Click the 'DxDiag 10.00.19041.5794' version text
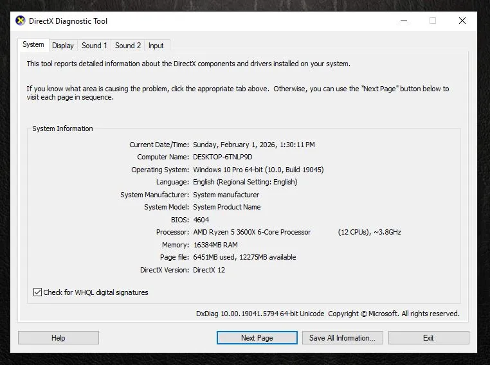 pos(237,314)
